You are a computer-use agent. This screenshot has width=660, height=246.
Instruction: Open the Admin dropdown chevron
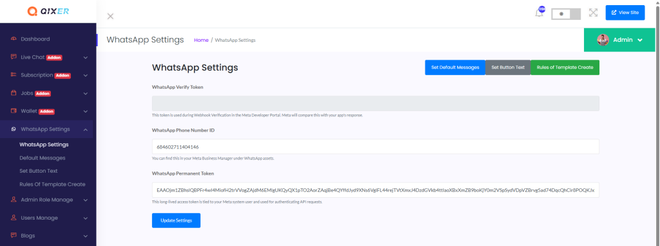[640, 40]
